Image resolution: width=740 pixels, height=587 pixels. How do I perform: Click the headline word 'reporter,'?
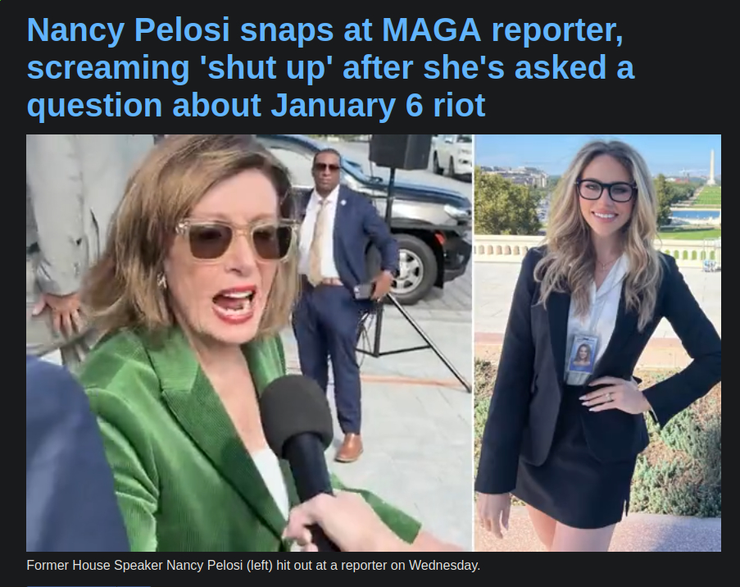[558, 31]
